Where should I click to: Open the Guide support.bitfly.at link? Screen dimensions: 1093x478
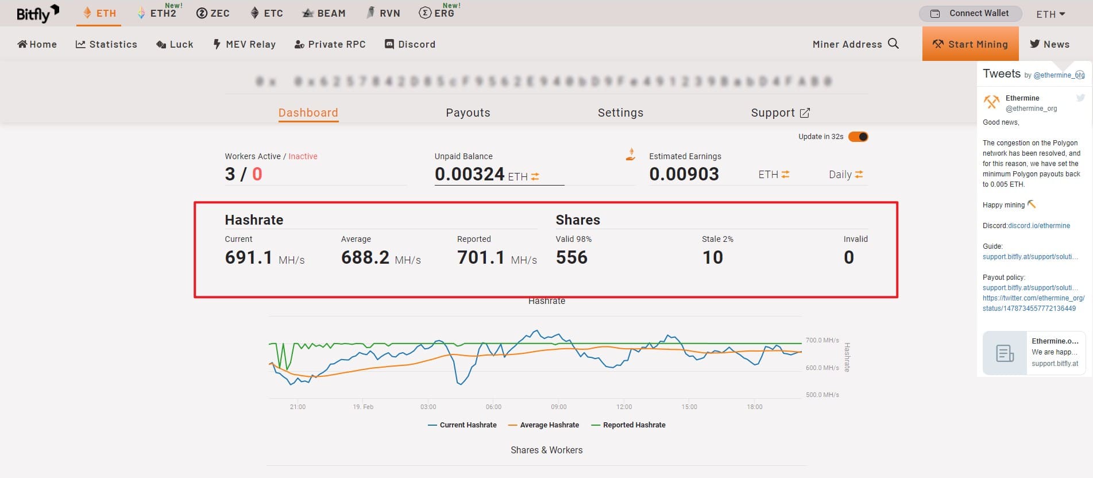coord(1030,257)
